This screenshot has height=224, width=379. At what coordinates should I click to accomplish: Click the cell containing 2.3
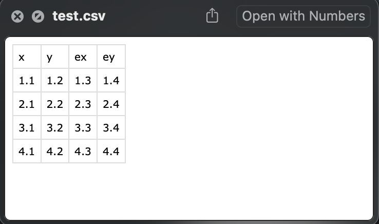tap(83, 104)
